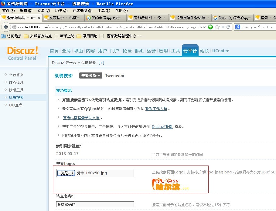Open the 界面 admin section
The image size is (276, 211).
(78, 51)
